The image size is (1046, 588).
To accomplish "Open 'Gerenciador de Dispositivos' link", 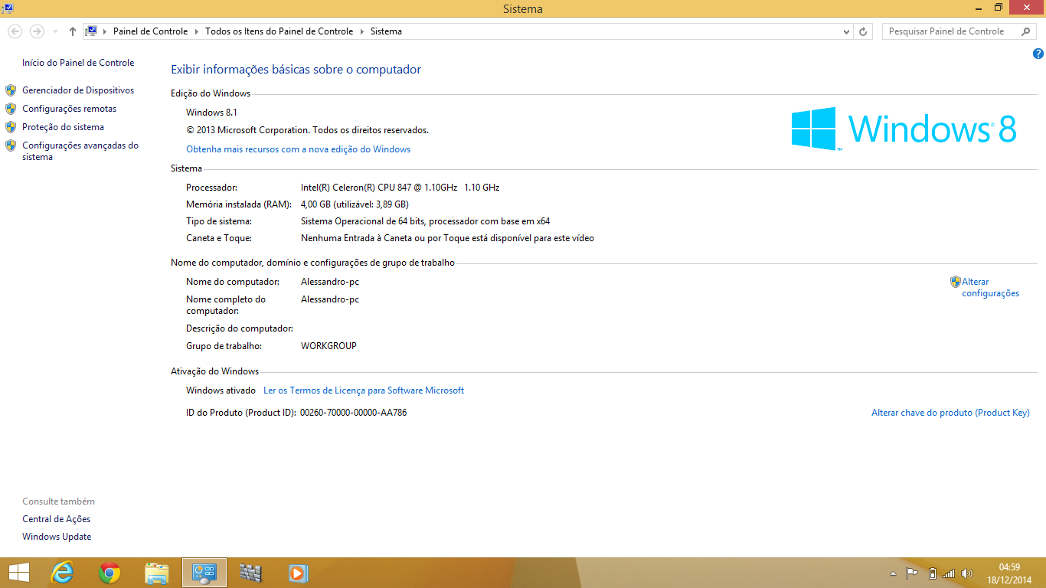I will click(77, 90).
